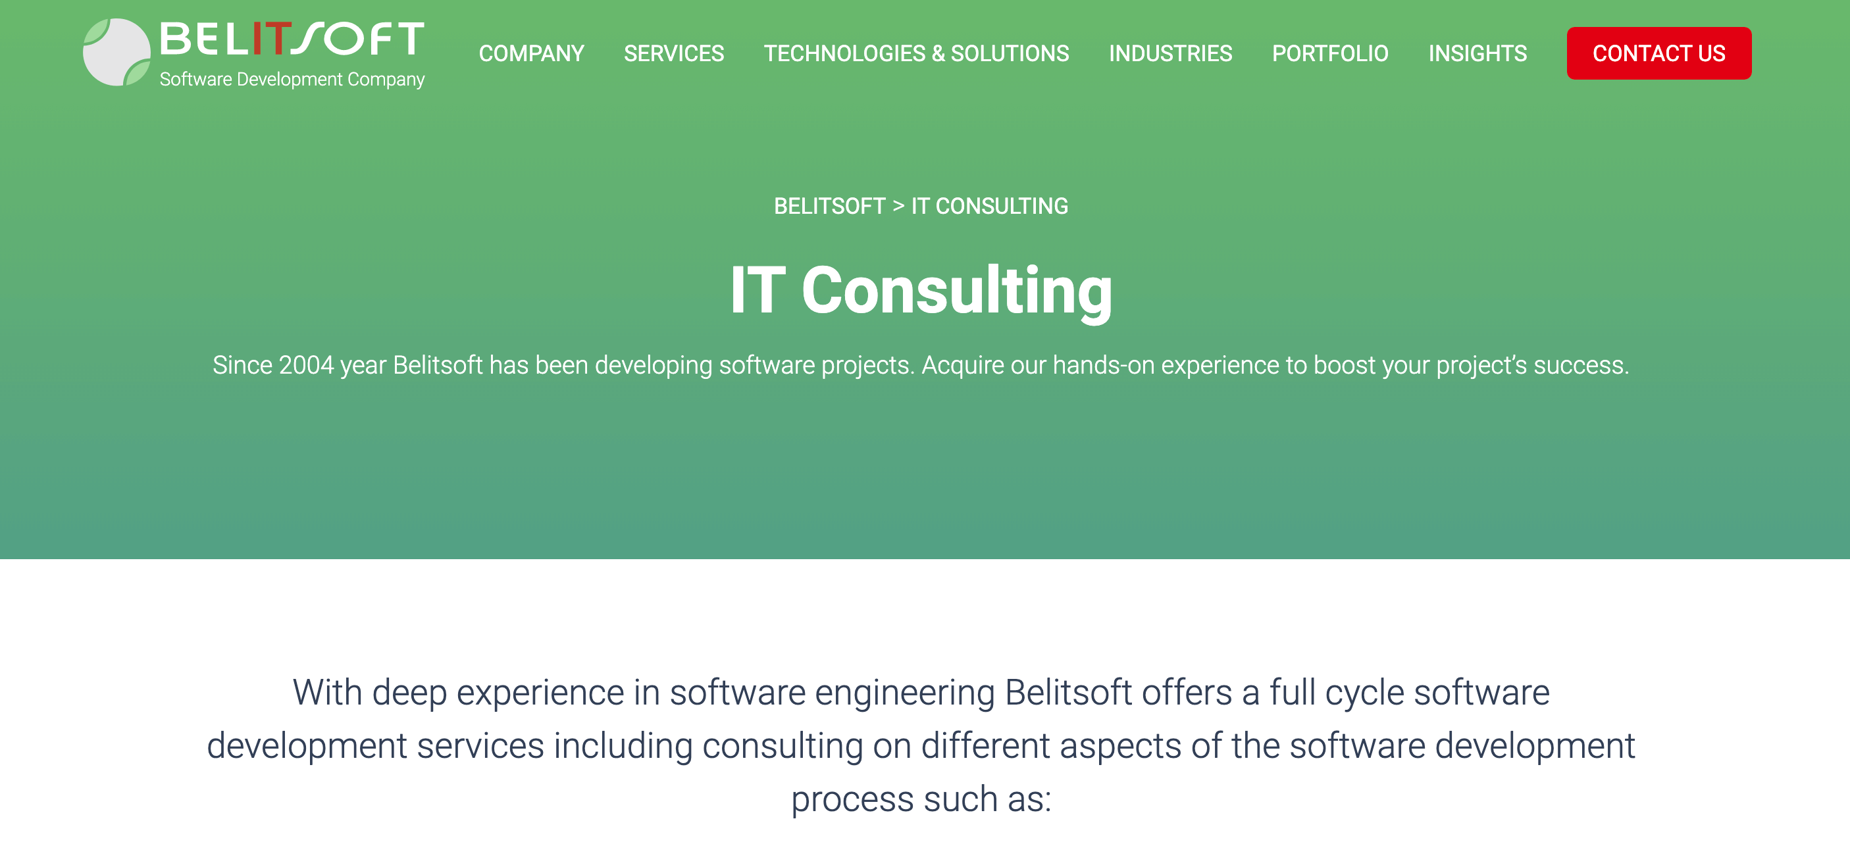The image size is (1850, 846).
Task: Click the SOFT part of header wordmark
Action: (359, 39)
